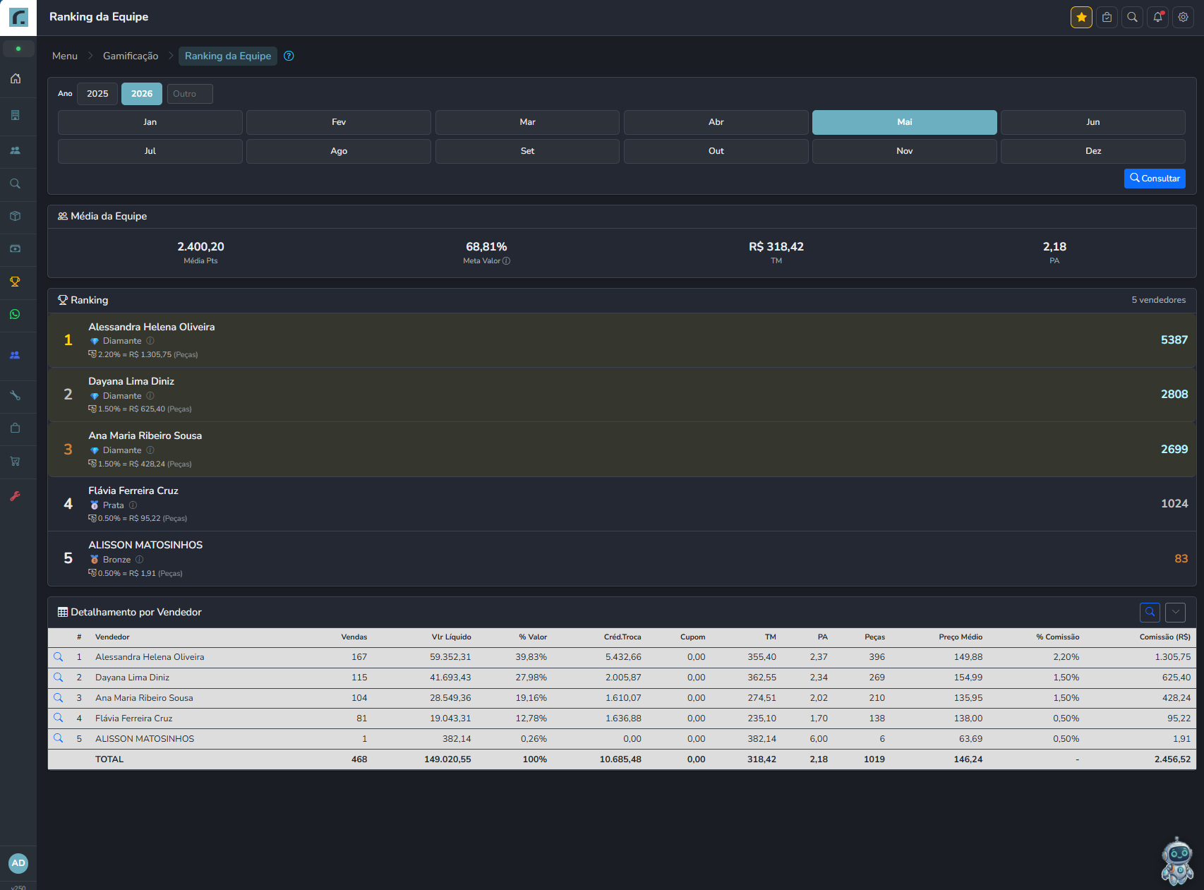Click the trophy gamification sidebar icon
The width and height of the screenshot is (1204, 890).
pyautogui.click(x=15, y=282)
